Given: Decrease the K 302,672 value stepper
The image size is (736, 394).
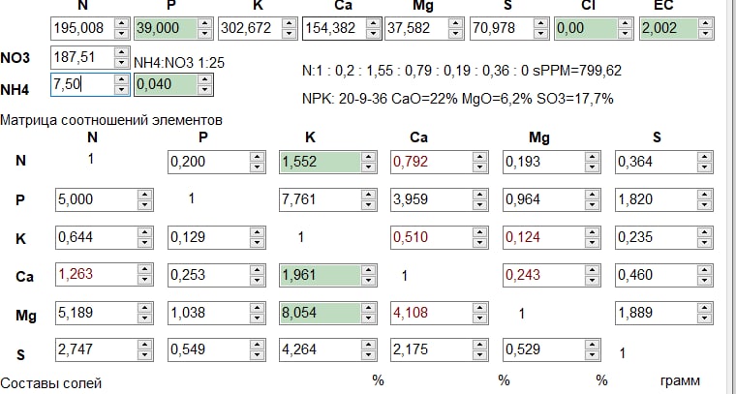Looking at the screenshot, I should (289, 33).
